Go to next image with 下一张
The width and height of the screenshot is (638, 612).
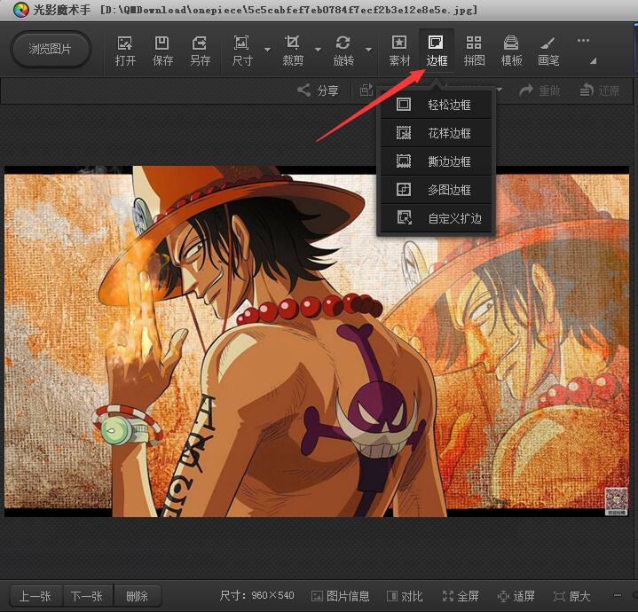click(x=86, y=596)
